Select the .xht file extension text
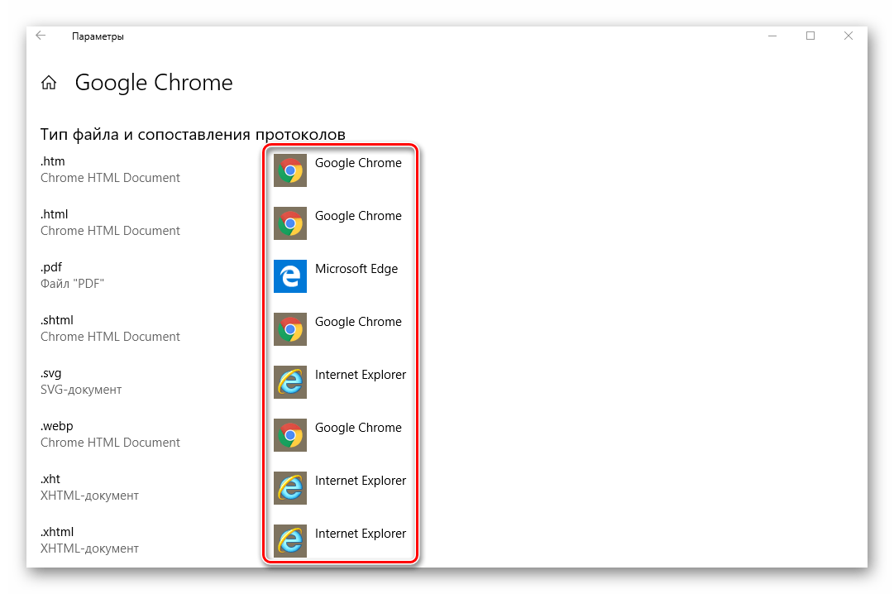The image size is (894, 594). click(50, 479)
